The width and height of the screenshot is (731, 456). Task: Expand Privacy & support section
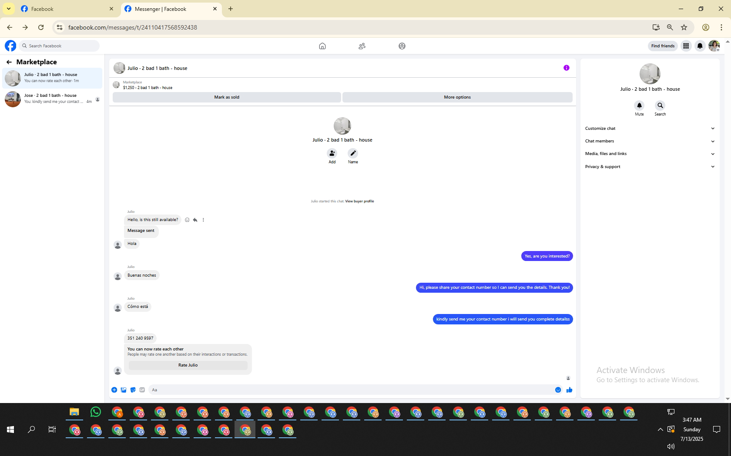[x=650, y=167]
